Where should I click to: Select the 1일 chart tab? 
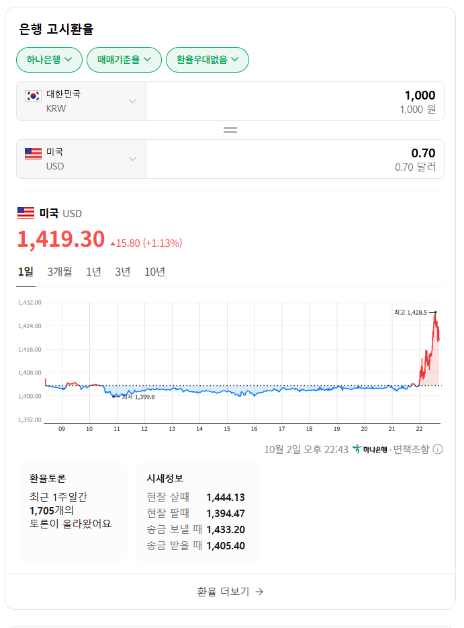click(26, 272)
